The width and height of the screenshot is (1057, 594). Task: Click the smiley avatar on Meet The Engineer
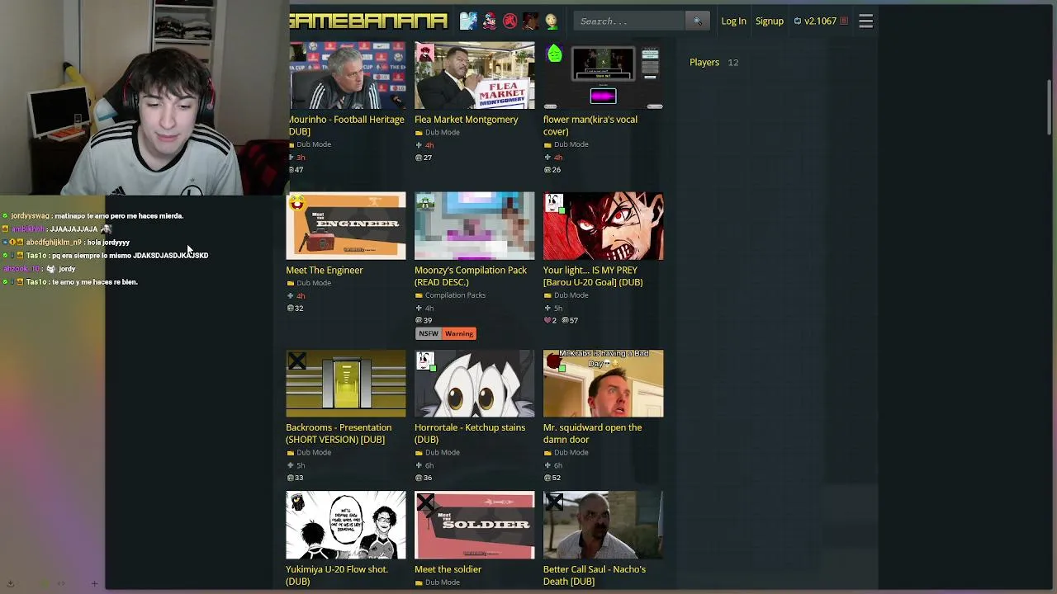click(x=296, y=203)
